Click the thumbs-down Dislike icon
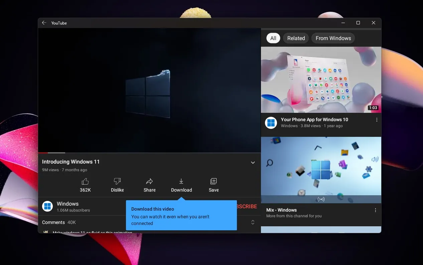The width and height of the screenshot is (423, 265). coord(117,181)
